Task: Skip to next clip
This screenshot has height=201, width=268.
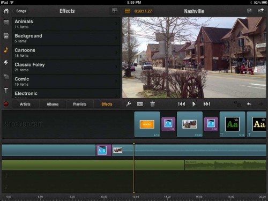Action: click(207, 104)
